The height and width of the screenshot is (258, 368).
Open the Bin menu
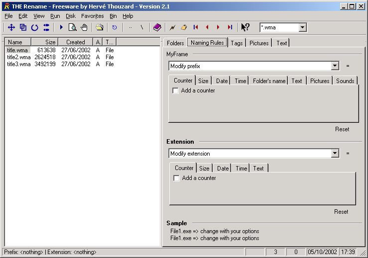[113, 16]
